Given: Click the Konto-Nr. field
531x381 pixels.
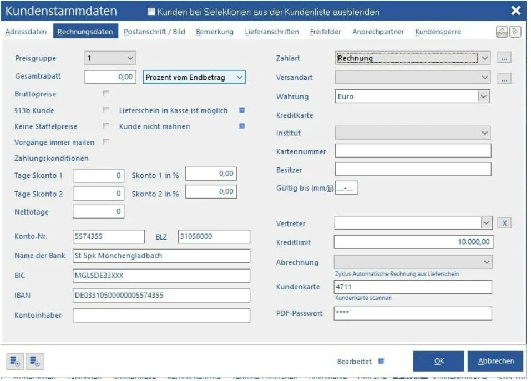Looking at the screenshot, I should coord(109,236).
